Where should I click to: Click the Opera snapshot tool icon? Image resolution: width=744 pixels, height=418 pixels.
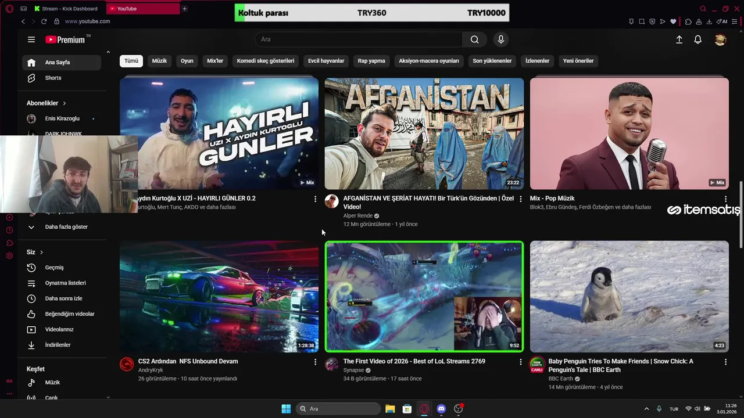(642, 21)
